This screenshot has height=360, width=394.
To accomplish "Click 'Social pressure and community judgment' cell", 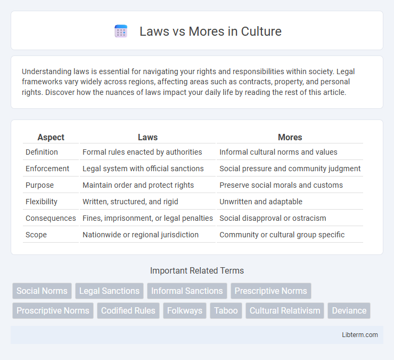I will [290, 169].
